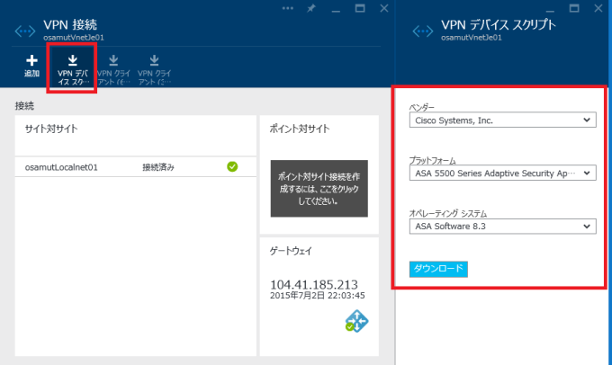Open the ベンダー dropdown showing Cisco Systems, Inc.
This screenshot has height=365, width=612.
point(503,120)
